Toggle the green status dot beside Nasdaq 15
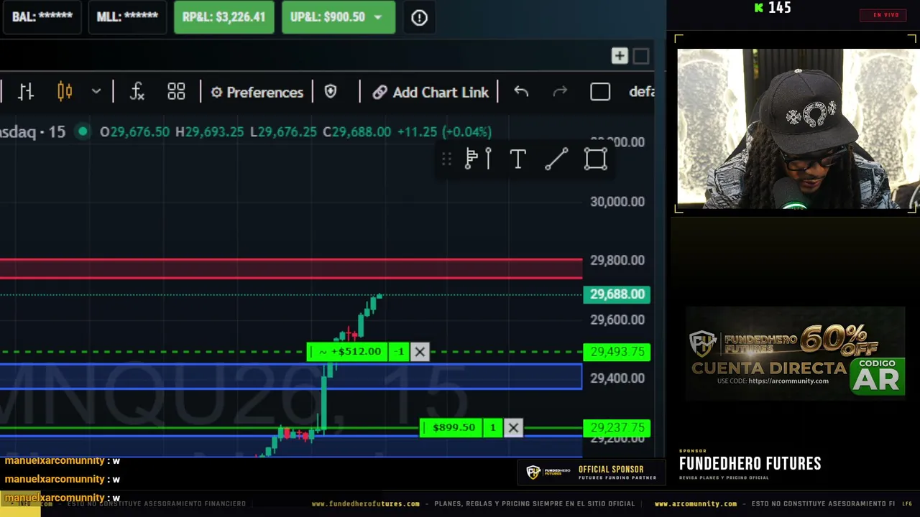The height and width of the screenshot is (517, 920). [83, 131]
